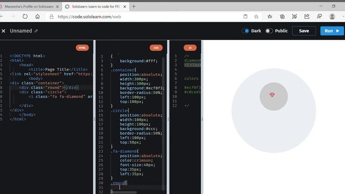Select the HTML panel badge
Viewport: 345px width, 194px height.
click(82, 48)
